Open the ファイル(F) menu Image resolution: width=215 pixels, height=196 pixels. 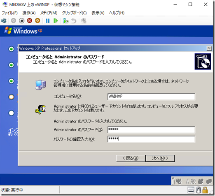coord(10,13)
